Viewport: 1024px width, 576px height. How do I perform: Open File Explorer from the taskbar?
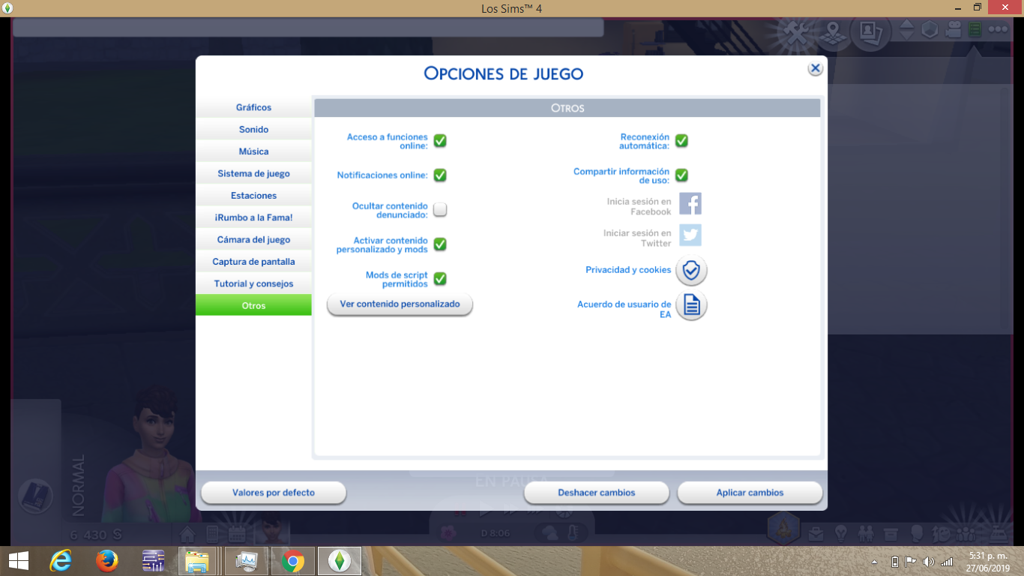point(197,561)
